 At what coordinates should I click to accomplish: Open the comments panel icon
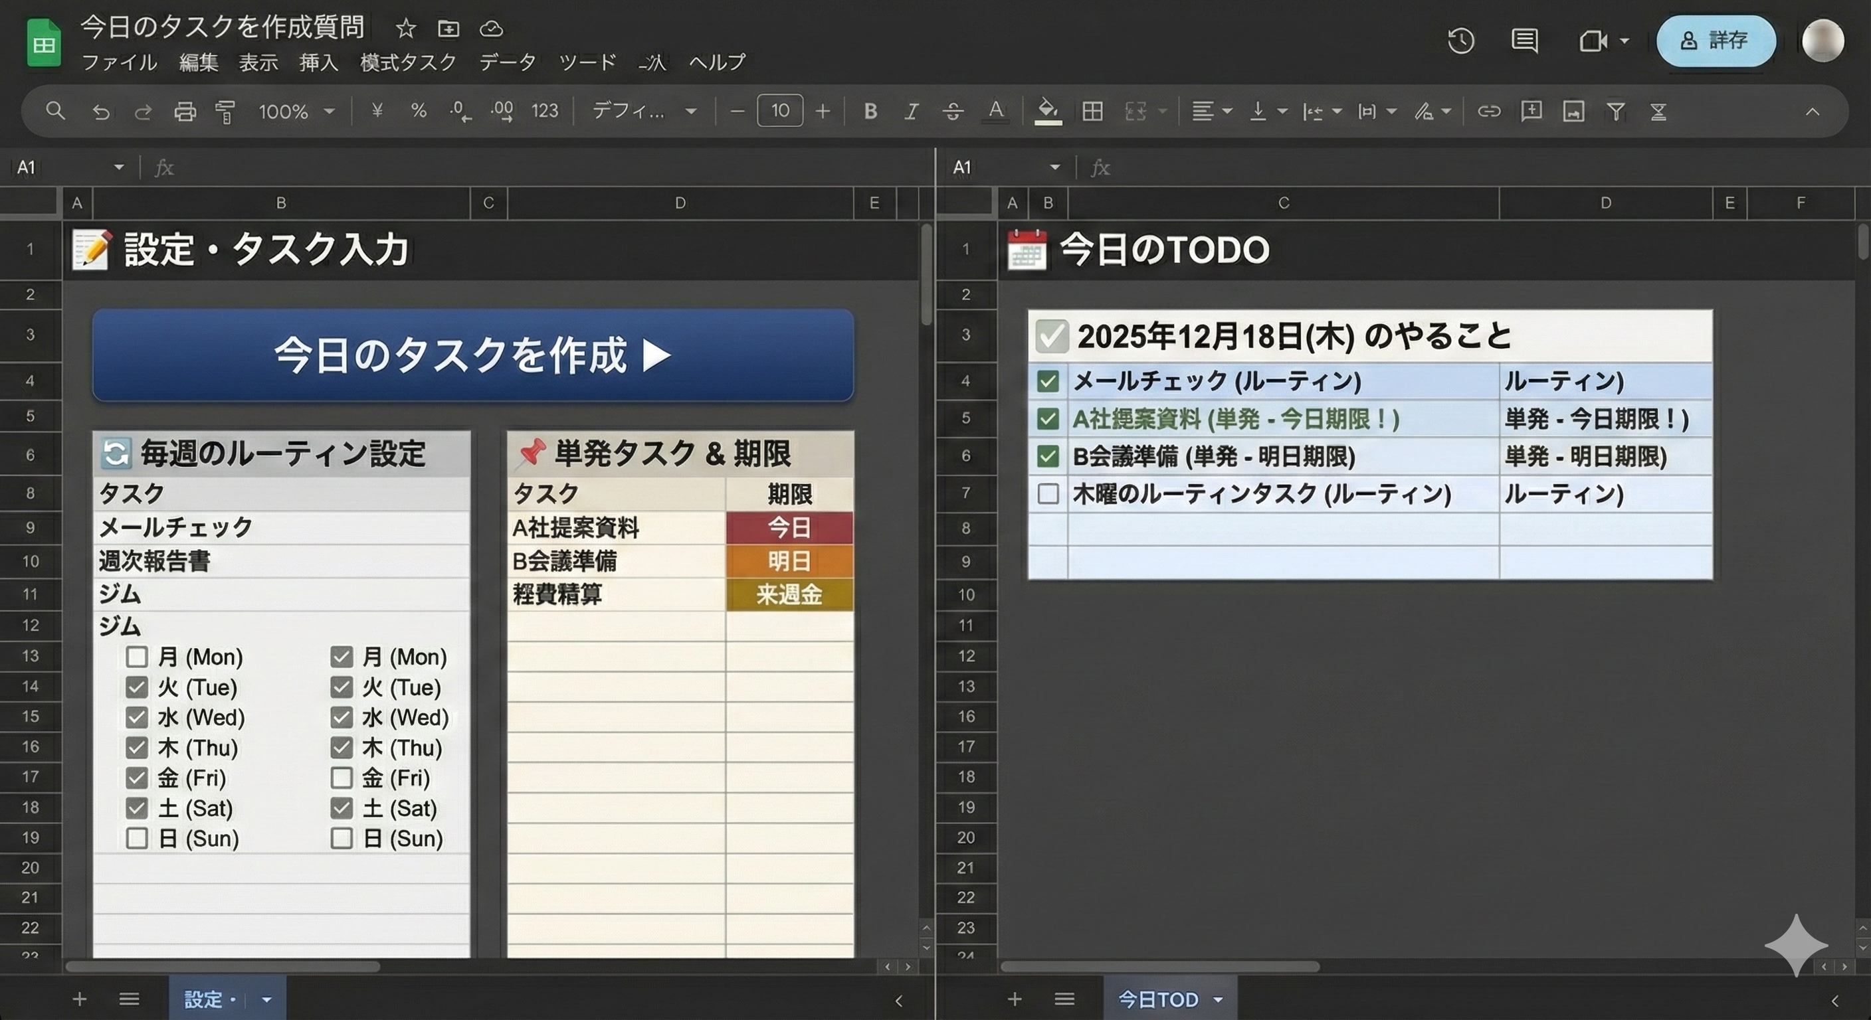tap(1524, 41)
